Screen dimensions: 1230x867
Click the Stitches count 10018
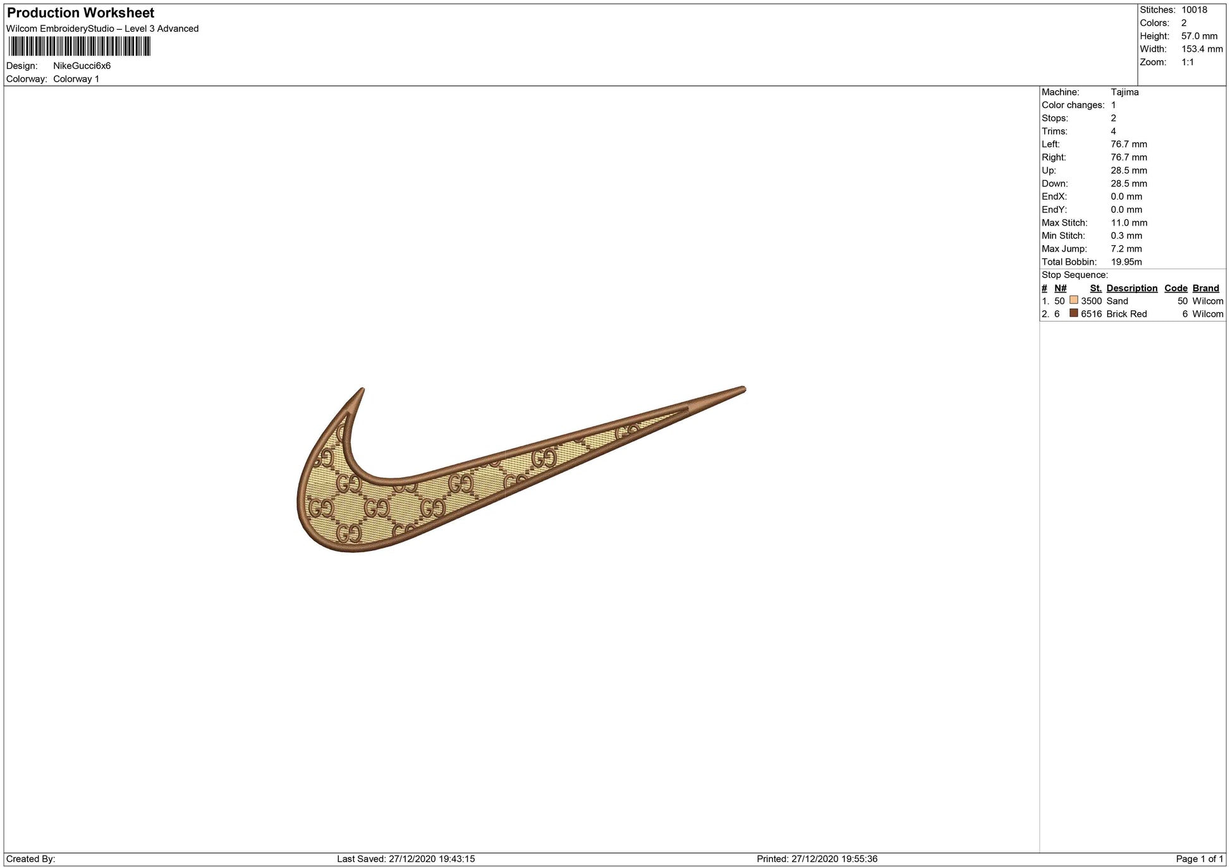pyautogui.click(x=1194, y=9)
